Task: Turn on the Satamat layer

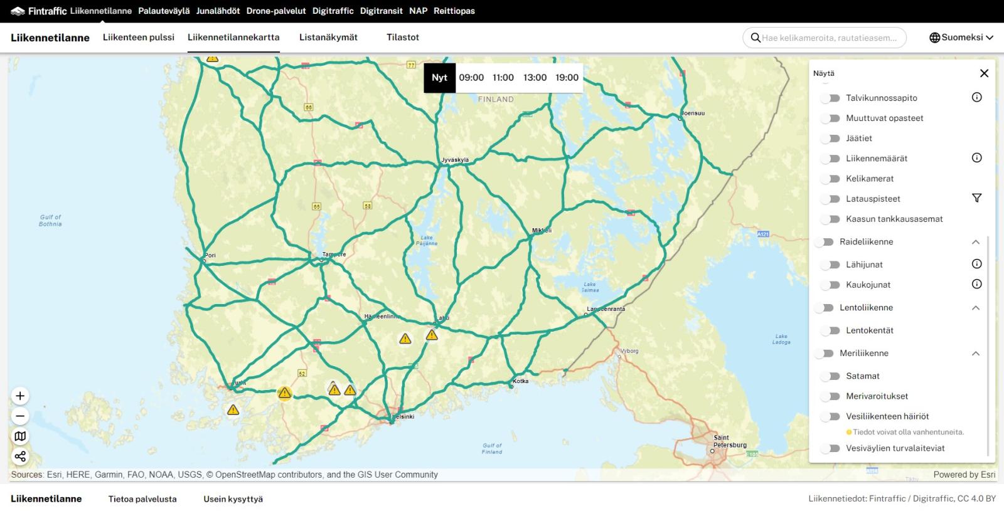Action: 830,376
